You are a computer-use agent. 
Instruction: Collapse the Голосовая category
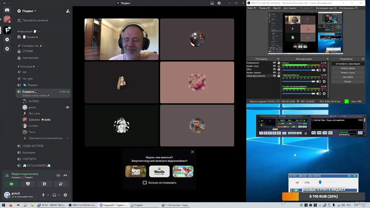click(28, 66)
